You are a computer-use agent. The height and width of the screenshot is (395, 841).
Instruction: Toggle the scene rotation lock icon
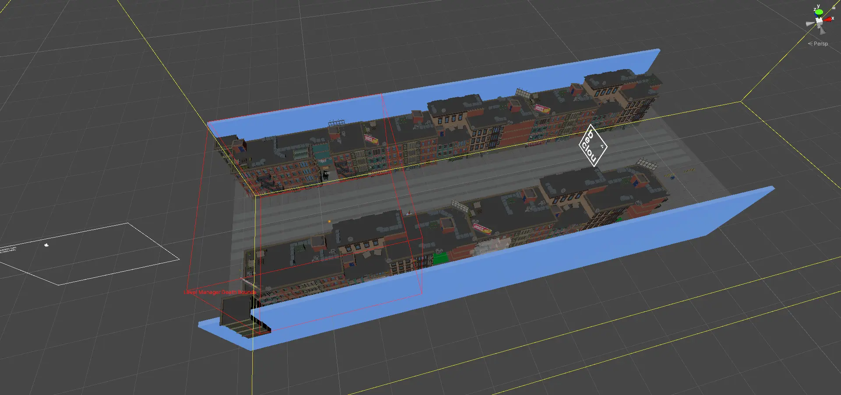click(834, 7)
